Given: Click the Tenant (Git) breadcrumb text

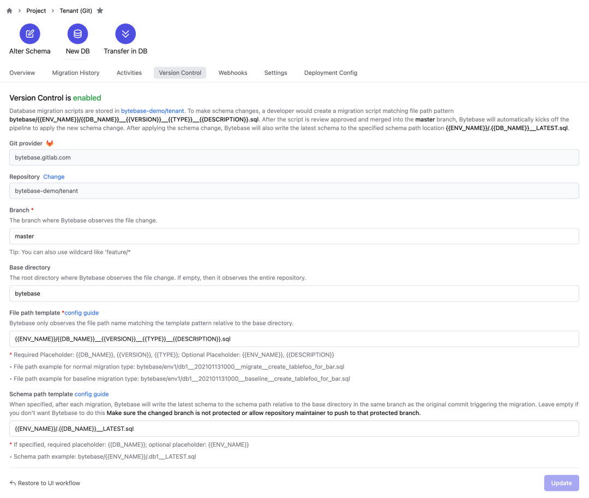Looking at the screenshot, I should [76, 11].
